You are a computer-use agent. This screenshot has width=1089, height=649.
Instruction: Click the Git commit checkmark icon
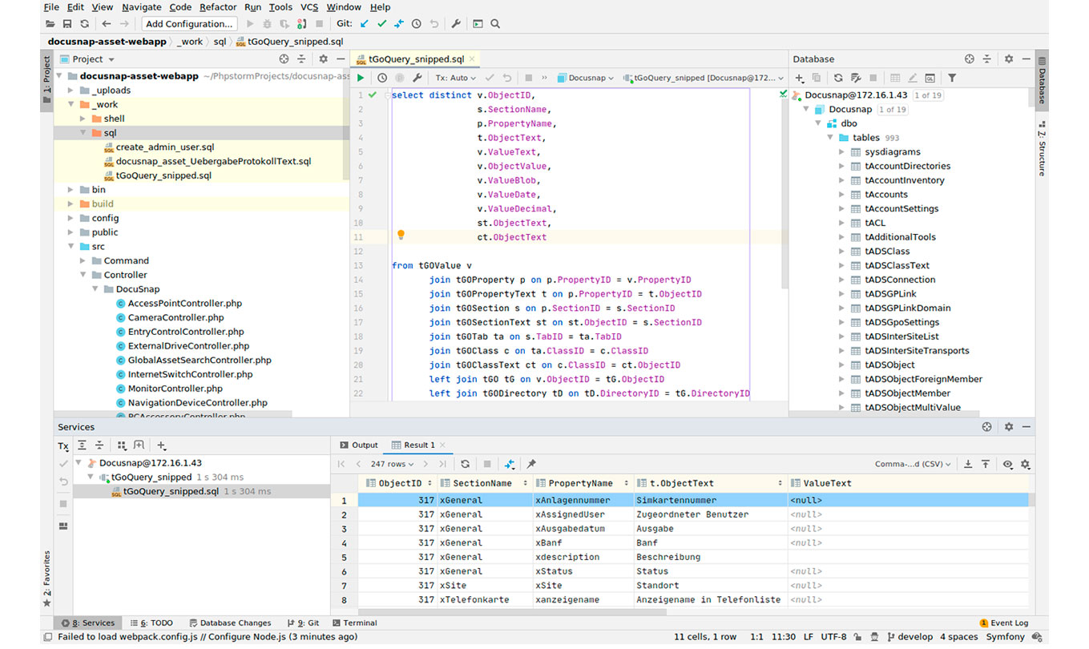coord(381,24)
